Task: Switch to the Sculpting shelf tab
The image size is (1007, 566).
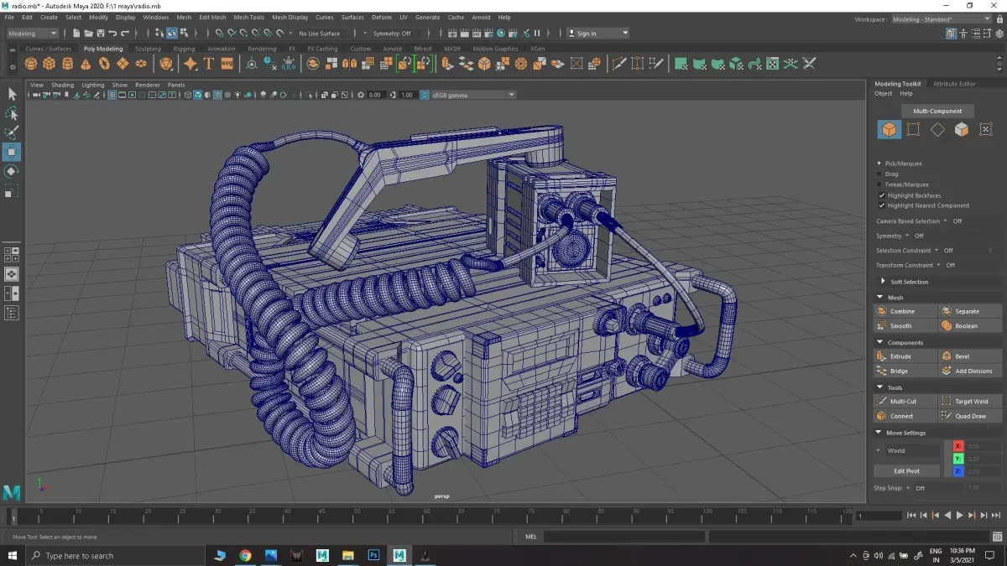Action: point(148,49)
